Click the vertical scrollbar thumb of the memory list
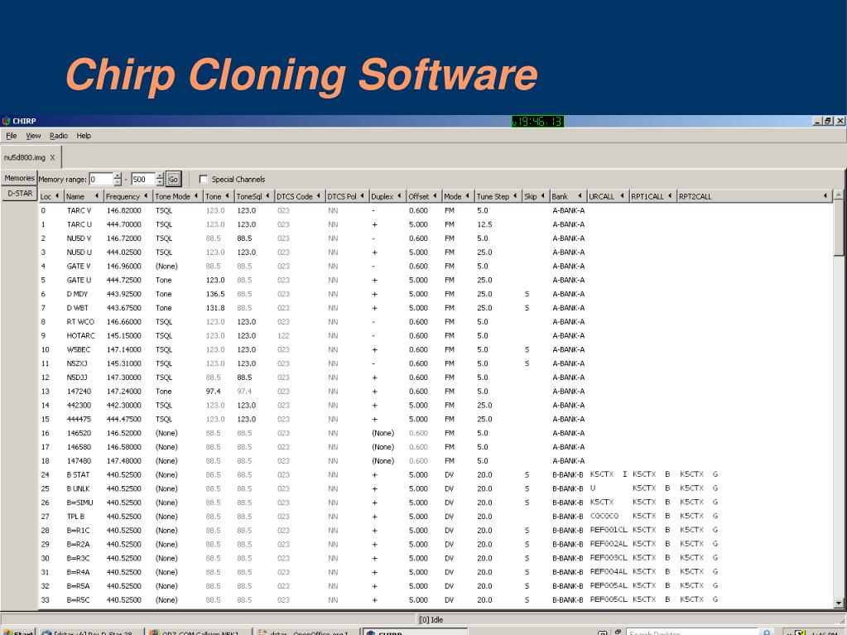 839,227
